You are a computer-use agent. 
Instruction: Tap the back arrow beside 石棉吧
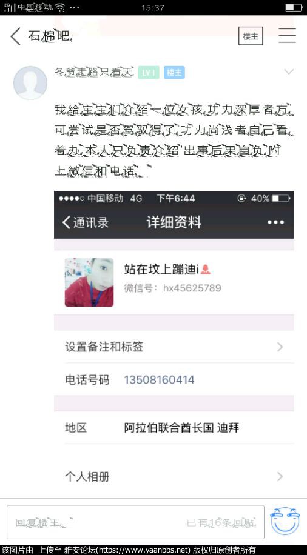click(x=16, y=36)
